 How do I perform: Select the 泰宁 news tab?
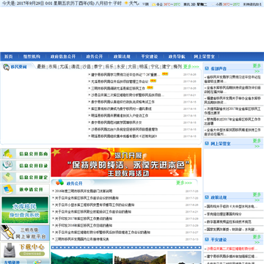pyautogui.click(x=98, y=67)
